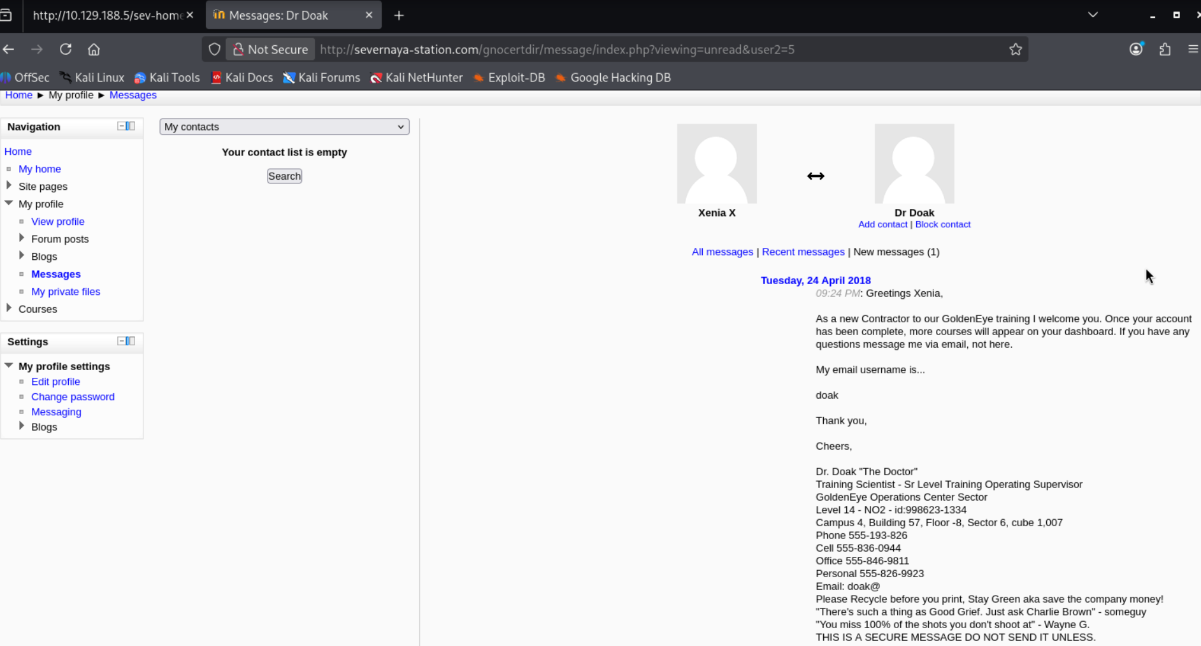Block Dr Doak contact
Screen dimensions: 1201x646
tap(943, 224)
